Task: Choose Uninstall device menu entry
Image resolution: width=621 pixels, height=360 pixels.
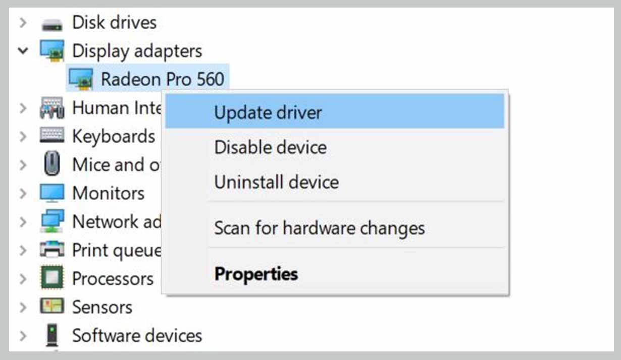Action: [x=335, y=182]
